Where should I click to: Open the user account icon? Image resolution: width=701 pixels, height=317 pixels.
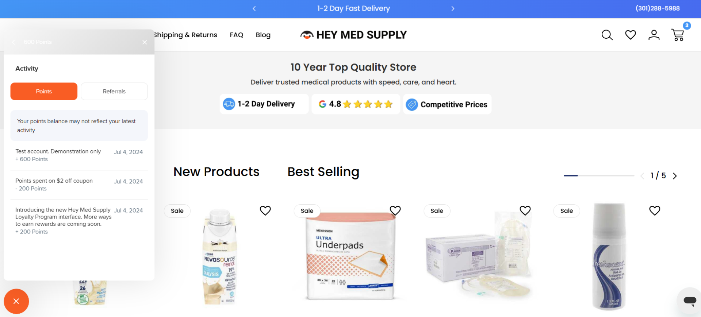pos(654,35)
